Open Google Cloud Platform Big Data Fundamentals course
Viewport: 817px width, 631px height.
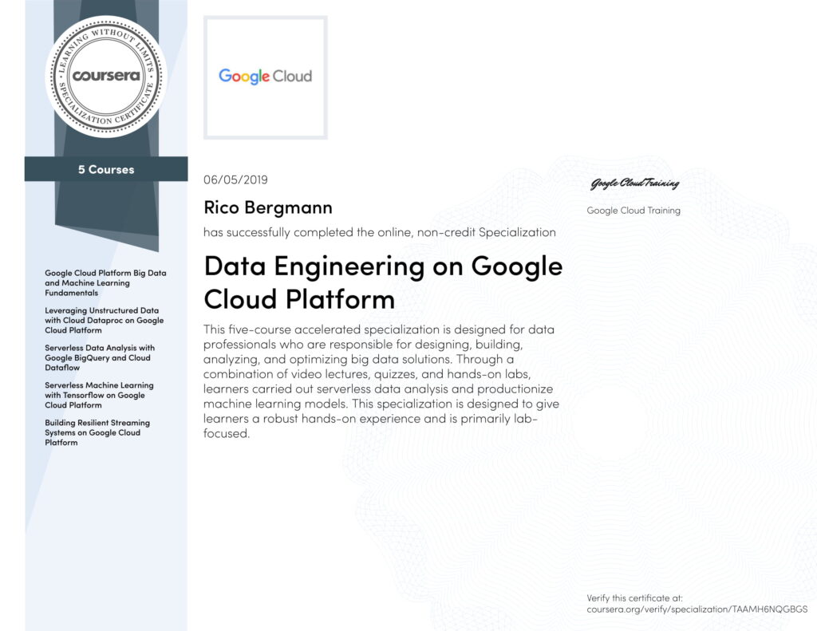(x=105, y=282)
